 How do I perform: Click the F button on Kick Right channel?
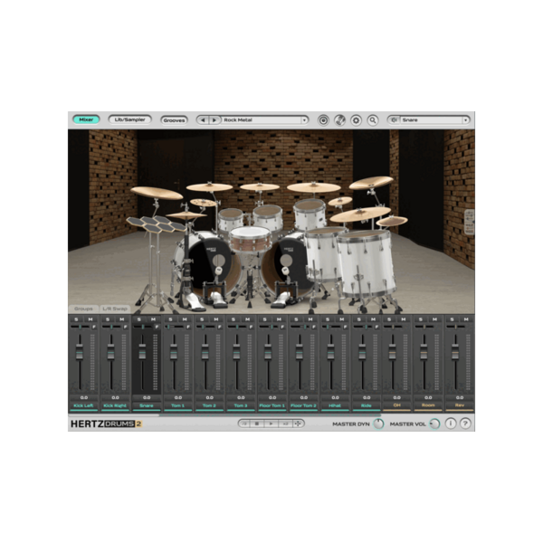click(x=126, y=327)
